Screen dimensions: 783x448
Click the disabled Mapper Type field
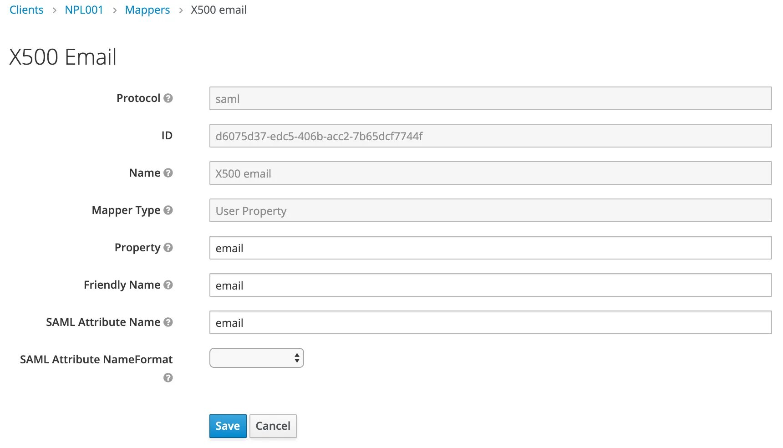tap(490, 211)
